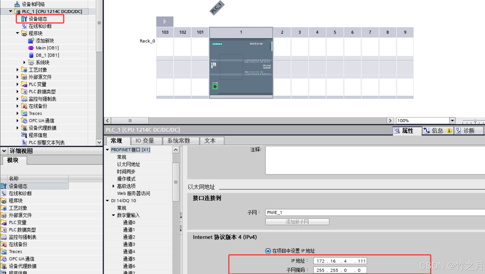The width and height of the screenshot is (485, 274).
Task: Select 操作模式 in properties tree
Action: (126, 179)
